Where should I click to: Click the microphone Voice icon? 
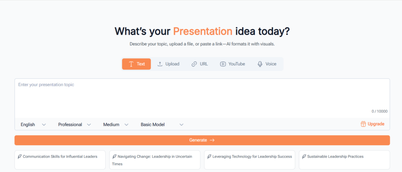(x=260, y=64)
